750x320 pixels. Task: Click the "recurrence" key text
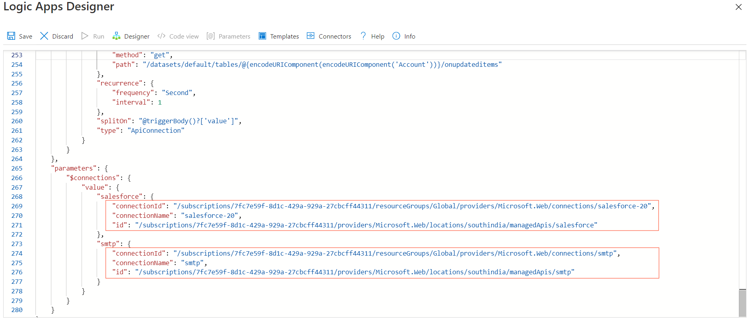120,83
